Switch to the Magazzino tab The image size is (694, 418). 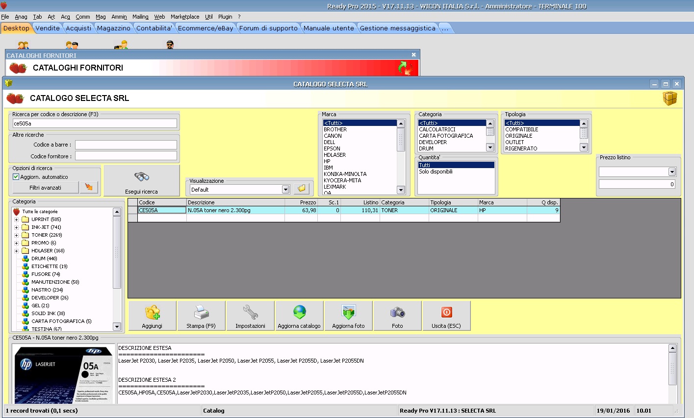point(114,28)
